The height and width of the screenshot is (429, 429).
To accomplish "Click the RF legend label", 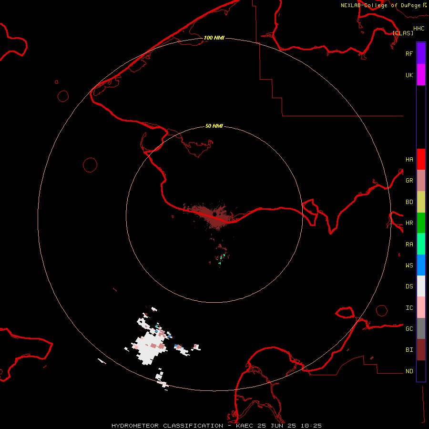I will click(x=409, y=53).
